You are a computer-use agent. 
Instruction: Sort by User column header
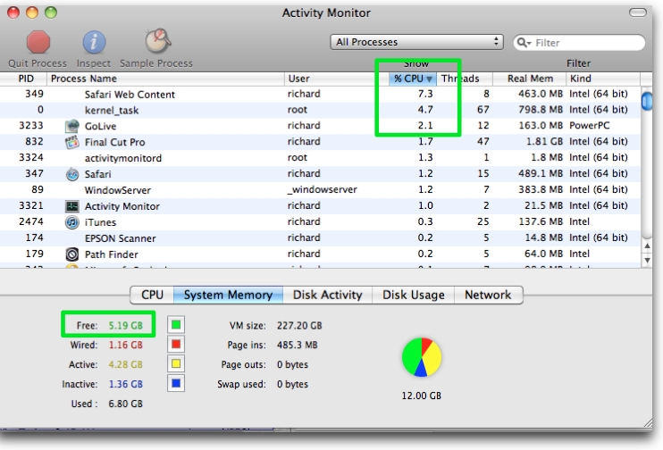(x=337, y=79)
